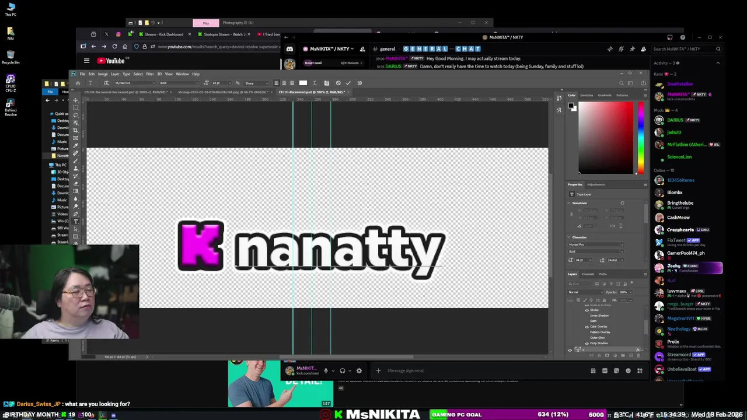747x420 pixels.
Task: Open the layer blend mode dropdown Normal
Action: (x=585, y=292)
